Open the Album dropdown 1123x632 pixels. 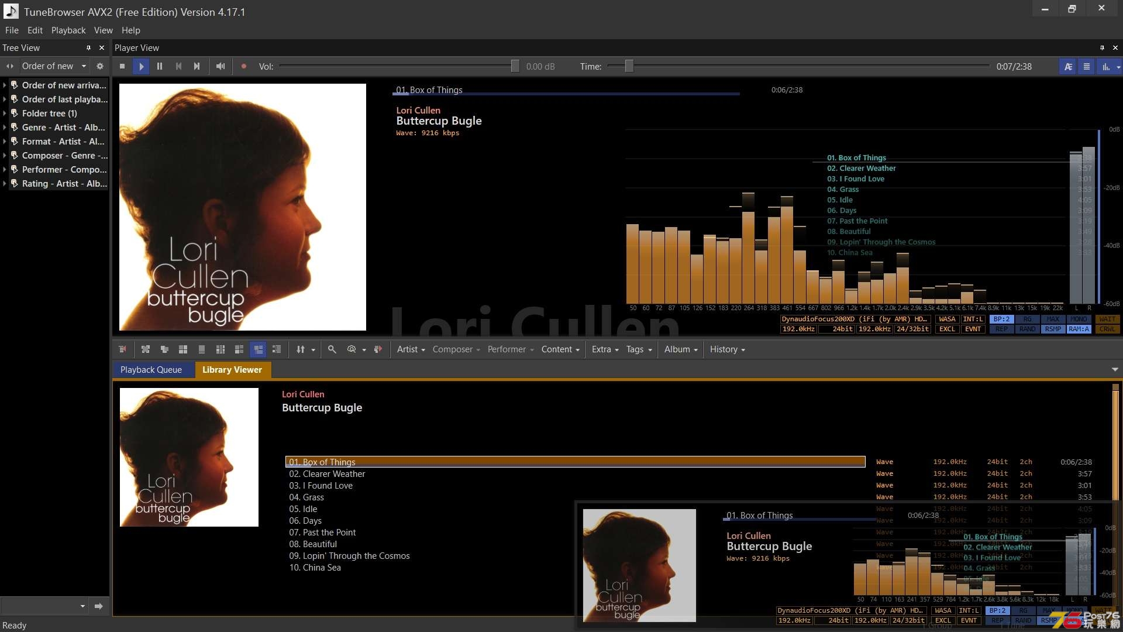coord(681,349)
